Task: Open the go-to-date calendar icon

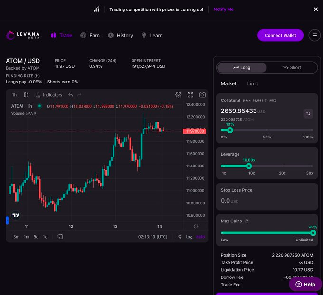Action: 60,237
